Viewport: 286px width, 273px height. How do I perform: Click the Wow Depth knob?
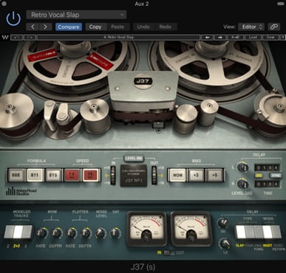pos(57,233)
